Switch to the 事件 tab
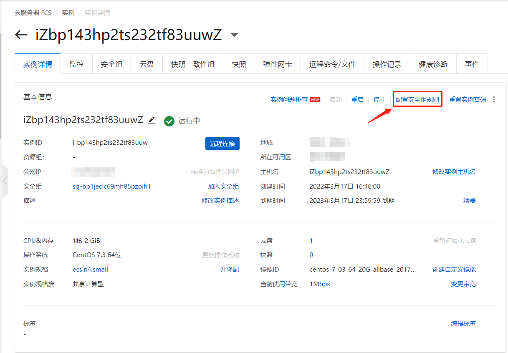The image size is (508, 353). pyautogui.click(x=472, y=64)
